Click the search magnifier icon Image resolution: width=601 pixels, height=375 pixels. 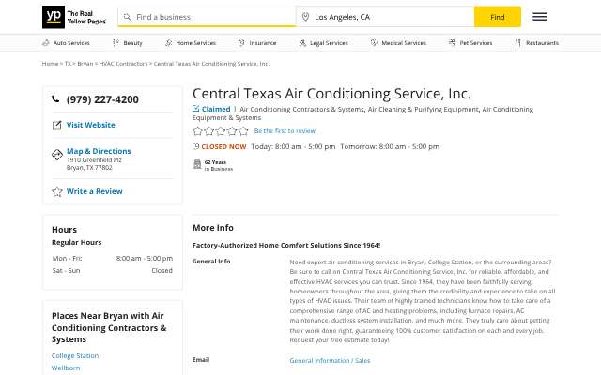[127, 17]
